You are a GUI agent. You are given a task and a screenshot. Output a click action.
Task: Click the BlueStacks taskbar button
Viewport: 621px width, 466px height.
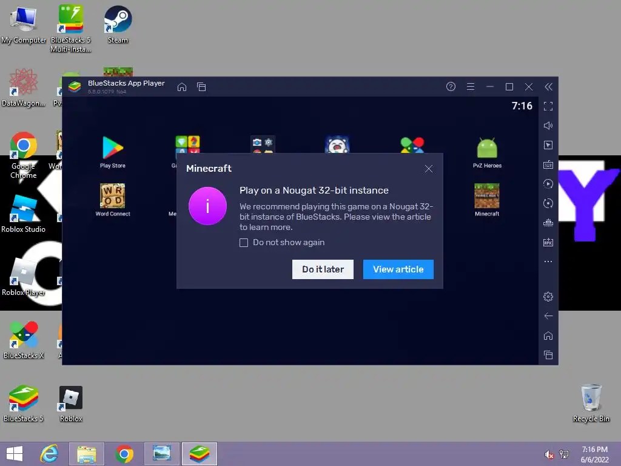click(200, 454)
